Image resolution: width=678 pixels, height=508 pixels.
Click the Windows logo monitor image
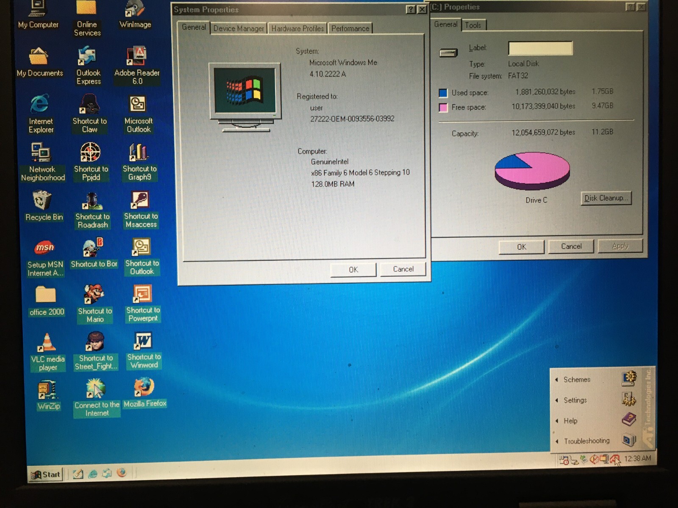pos(245,97)
